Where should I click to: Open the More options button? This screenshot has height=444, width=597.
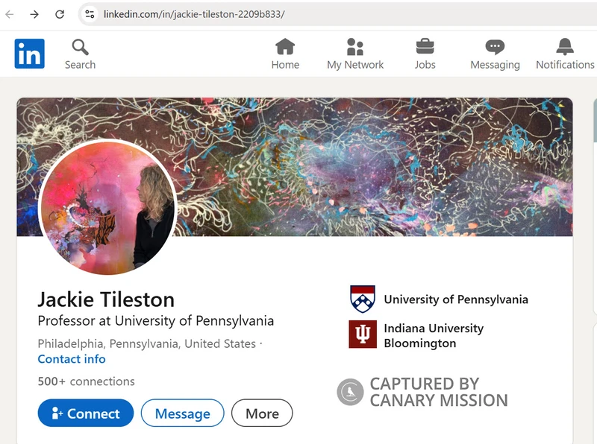click(x=262, y=413)
